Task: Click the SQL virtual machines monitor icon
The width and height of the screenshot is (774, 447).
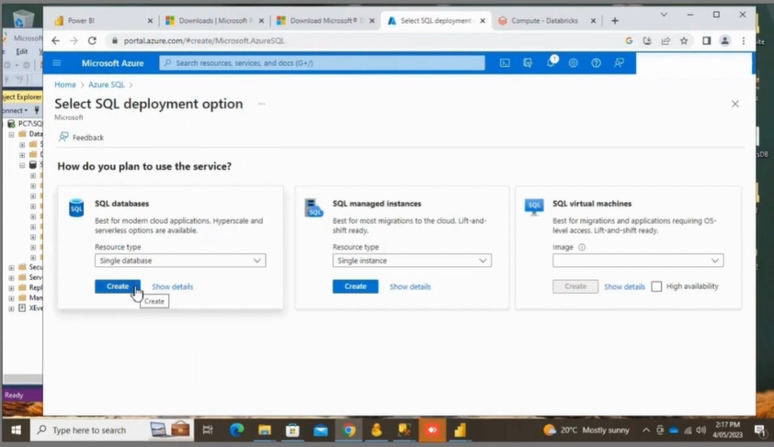Action: [533, 207]
